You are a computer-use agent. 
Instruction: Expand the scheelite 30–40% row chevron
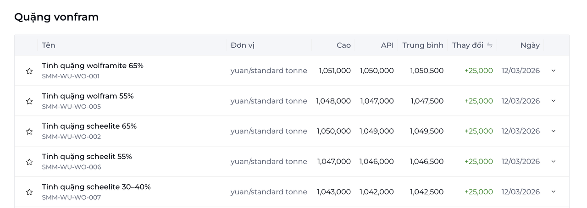pyautogui.click(x=553, y=192)
